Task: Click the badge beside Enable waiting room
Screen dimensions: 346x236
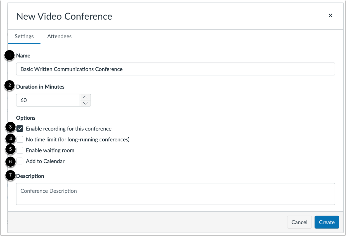Action: [x=10, y=150]
